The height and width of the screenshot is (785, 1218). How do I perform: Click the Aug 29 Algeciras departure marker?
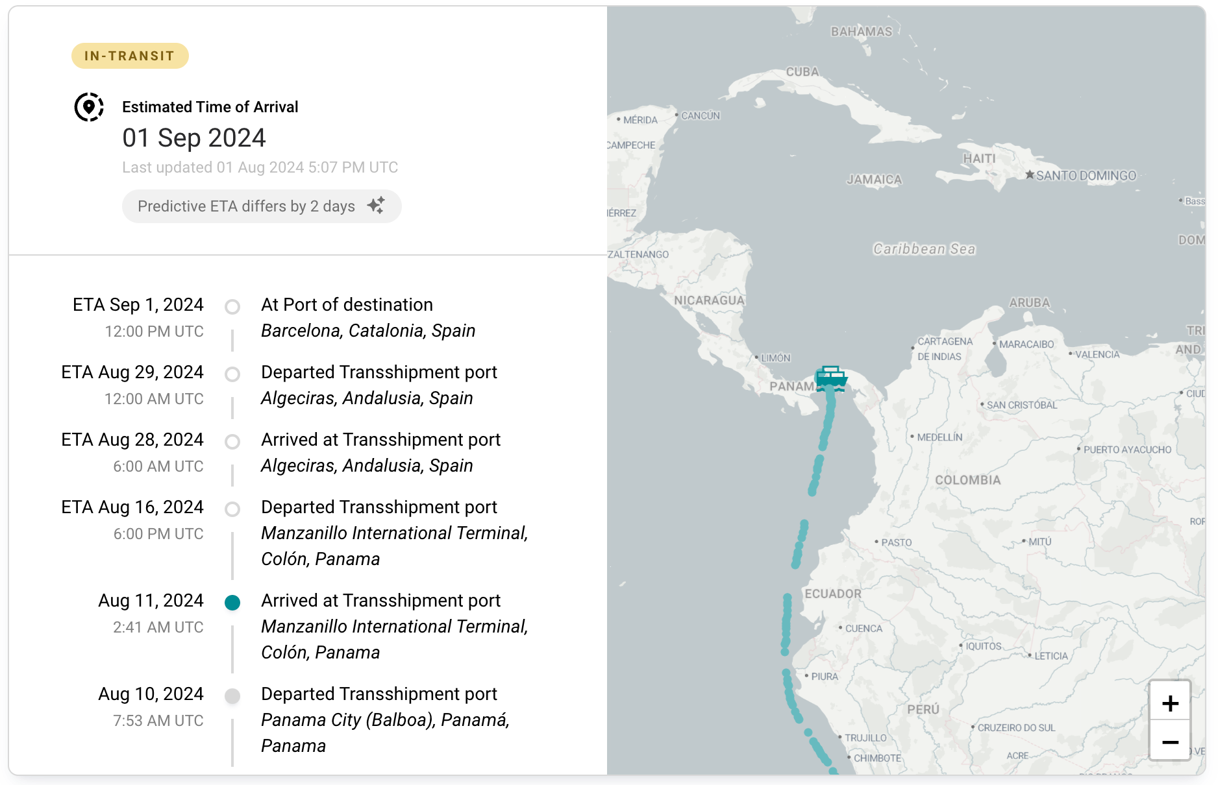click(x=232, y=374)
